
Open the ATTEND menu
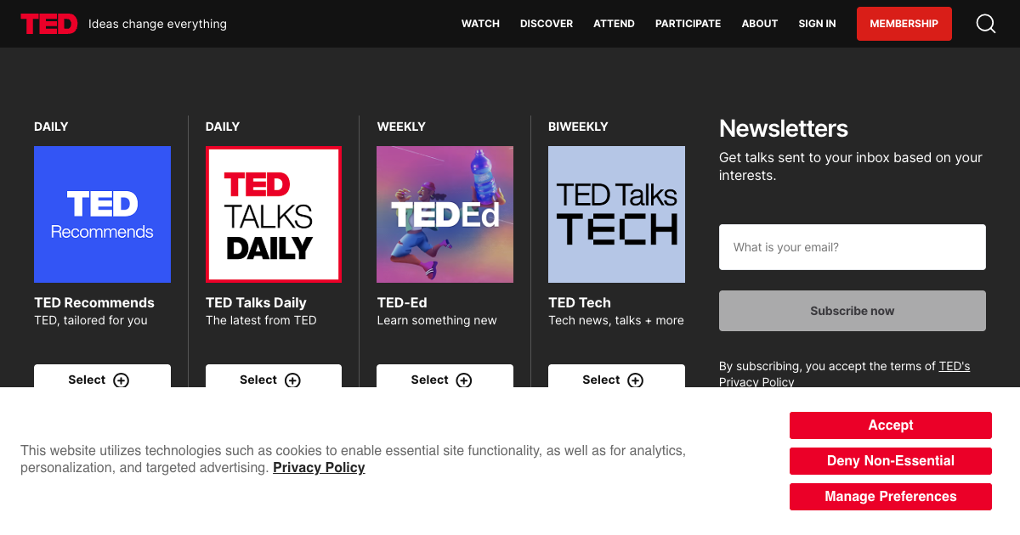pos(614,23)
